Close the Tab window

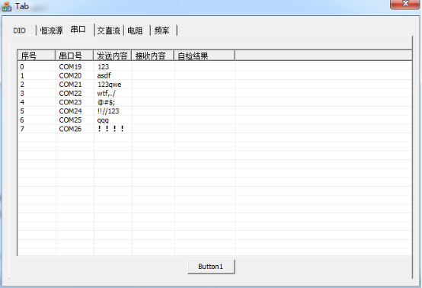pyautogui.click(x=405, y=4)
